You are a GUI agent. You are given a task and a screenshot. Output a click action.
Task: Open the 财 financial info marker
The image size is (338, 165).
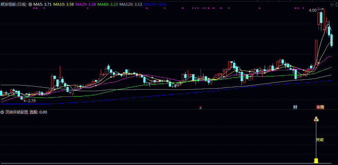295,107
